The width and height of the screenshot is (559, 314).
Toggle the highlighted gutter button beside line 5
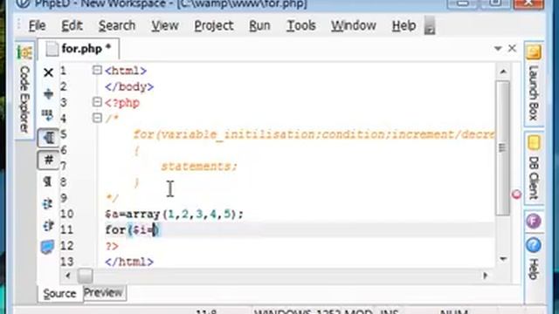48,138
